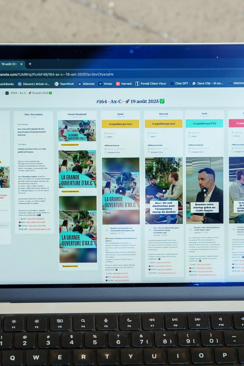Click the browser address bar URL

point(57,74)
